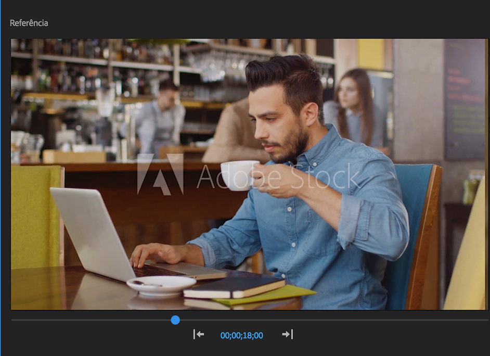Click the 00;00;18;00 timecode field
The width and height of the screenshot is (490, 356).
(241, 335)
